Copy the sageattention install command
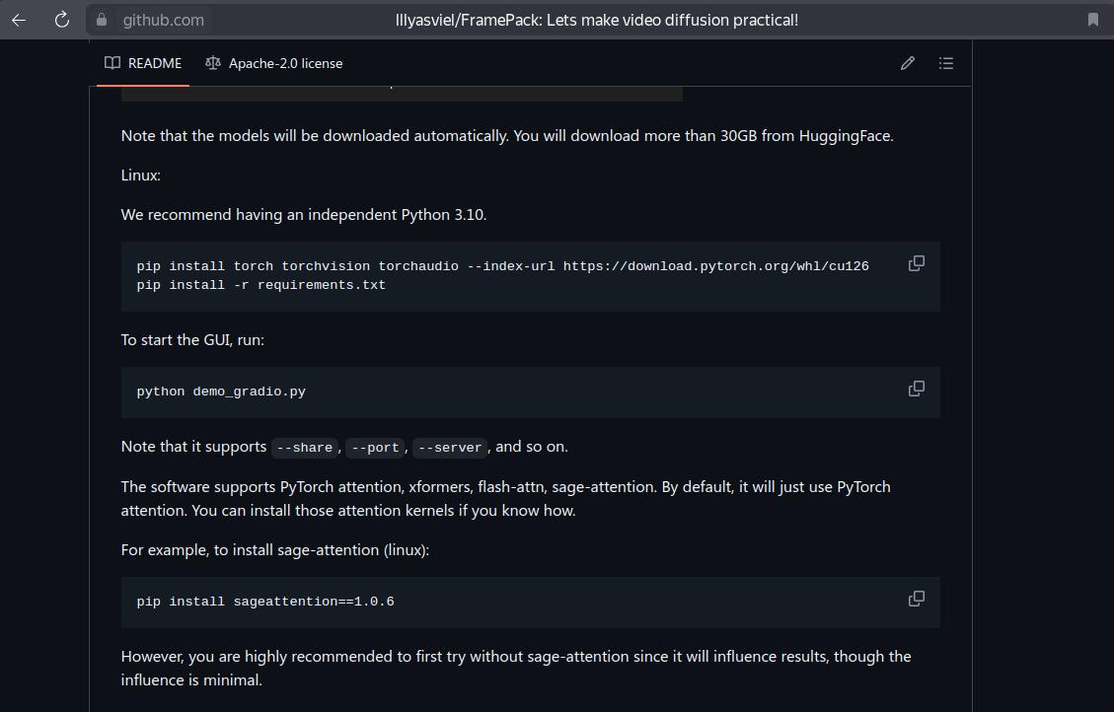This screenshot has width=1114, height=712. [x=916, y=599]
